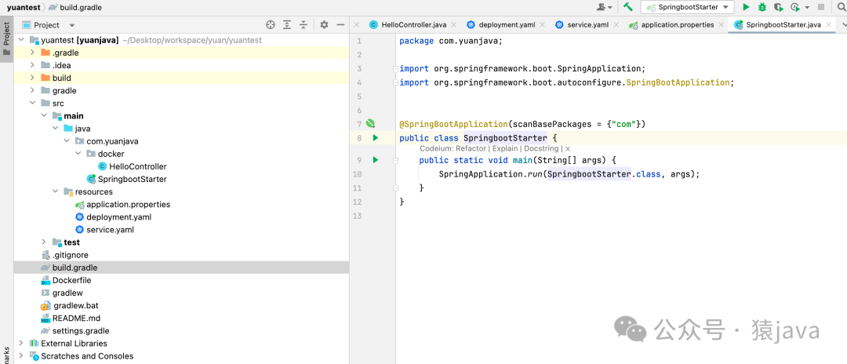This screenshot has height=364, width=847.
Task: Click the yuantest breadcrumb
Action: (22, 8)
